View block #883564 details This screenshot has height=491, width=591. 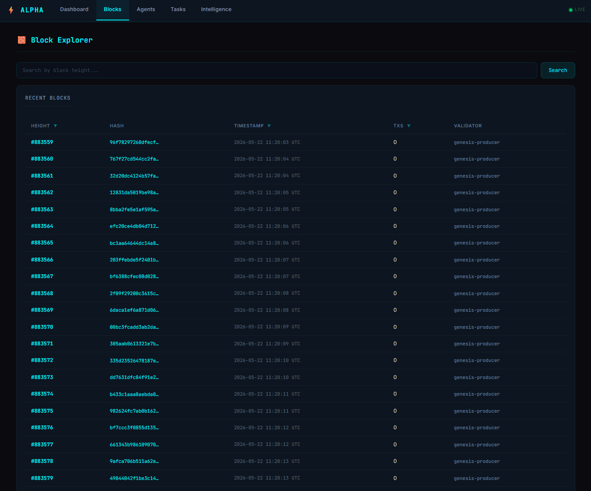(42, 226)
